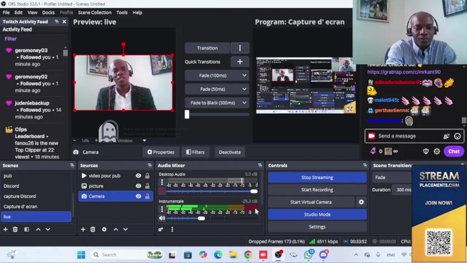This screenshot has height=263, width=467.
Task: Toggle lock on video pour pub source
Action: point(147,176)
